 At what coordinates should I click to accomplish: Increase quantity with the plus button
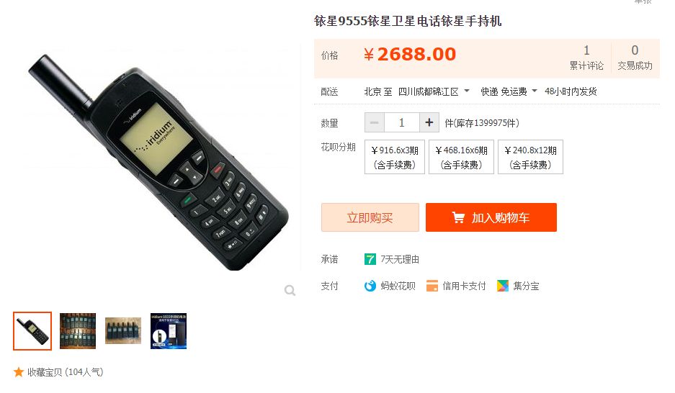tap(429, 122)
